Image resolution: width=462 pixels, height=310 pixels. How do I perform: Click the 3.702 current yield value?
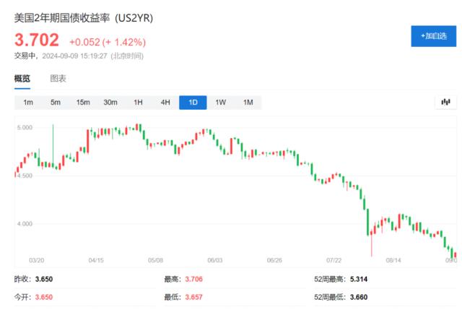coord(37,40)
